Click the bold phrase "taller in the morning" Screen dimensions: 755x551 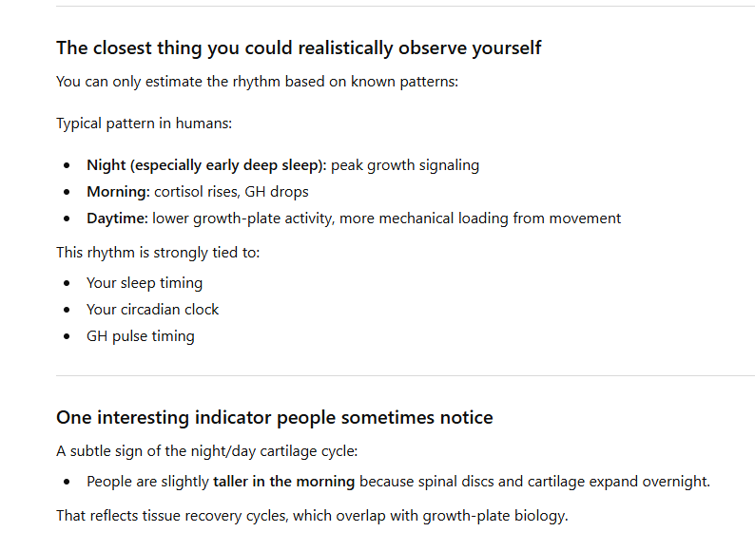(x=283, y=482)
